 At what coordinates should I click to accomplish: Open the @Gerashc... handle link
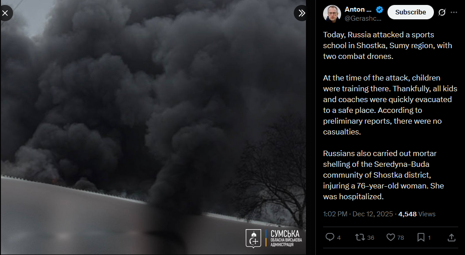coord(363,18)
